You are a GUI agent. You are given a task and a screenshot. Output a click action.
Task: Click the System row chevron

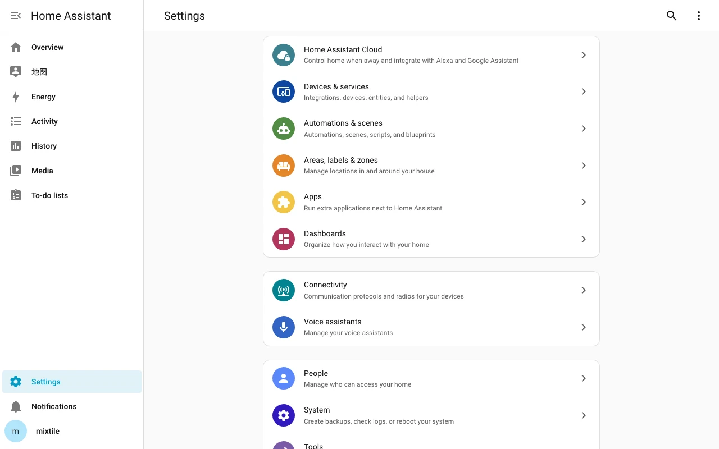click(584, 415)
